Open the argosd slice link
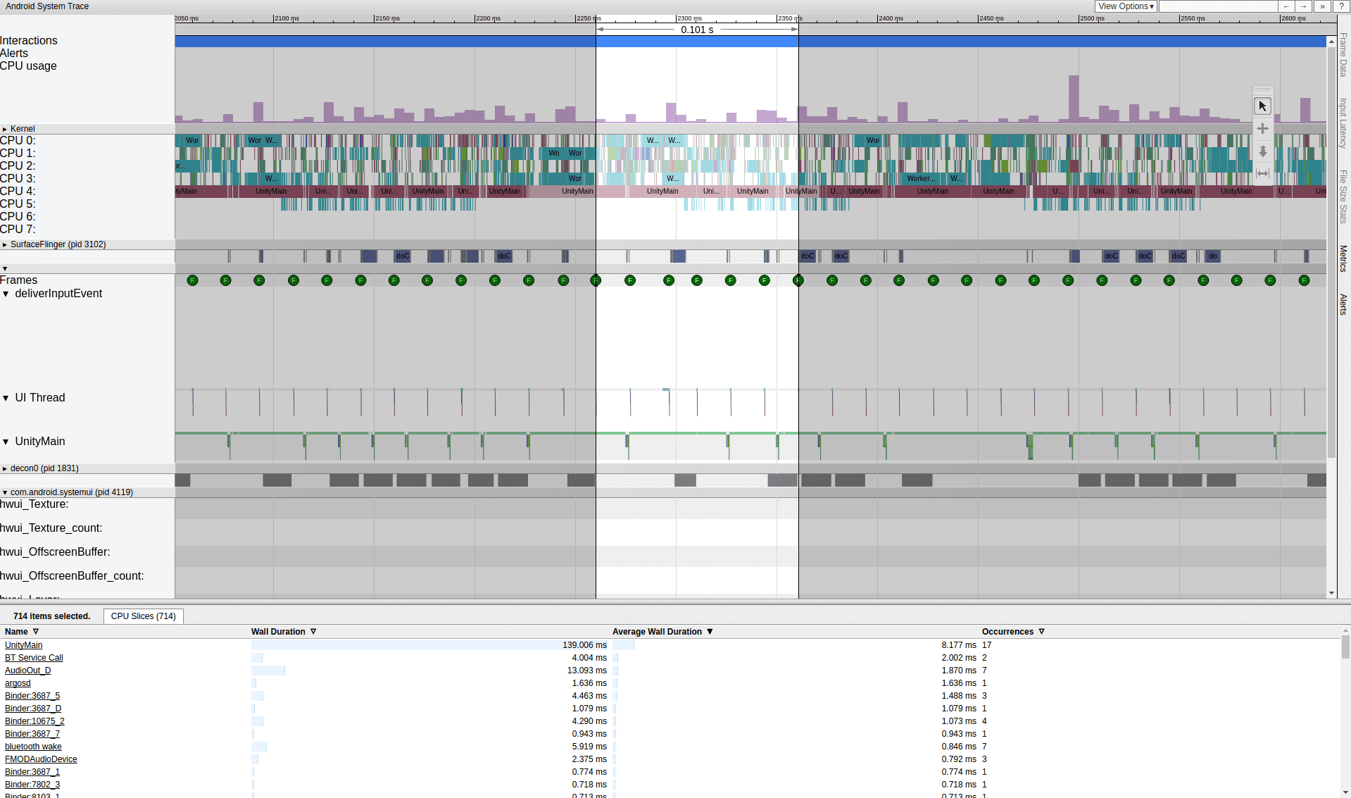 click(18, 683)
